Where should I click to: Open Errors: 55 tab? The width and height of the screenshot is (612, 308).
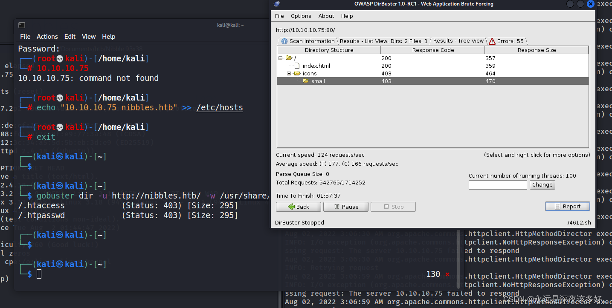(x=507, y=41)
